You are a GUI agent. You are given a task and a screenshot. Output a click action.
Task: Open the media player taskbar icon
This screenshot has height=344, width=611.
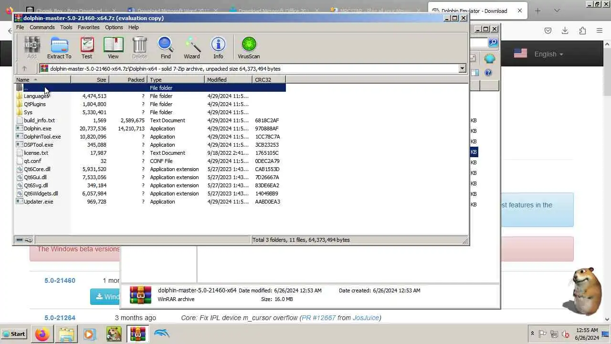point(89,334)
